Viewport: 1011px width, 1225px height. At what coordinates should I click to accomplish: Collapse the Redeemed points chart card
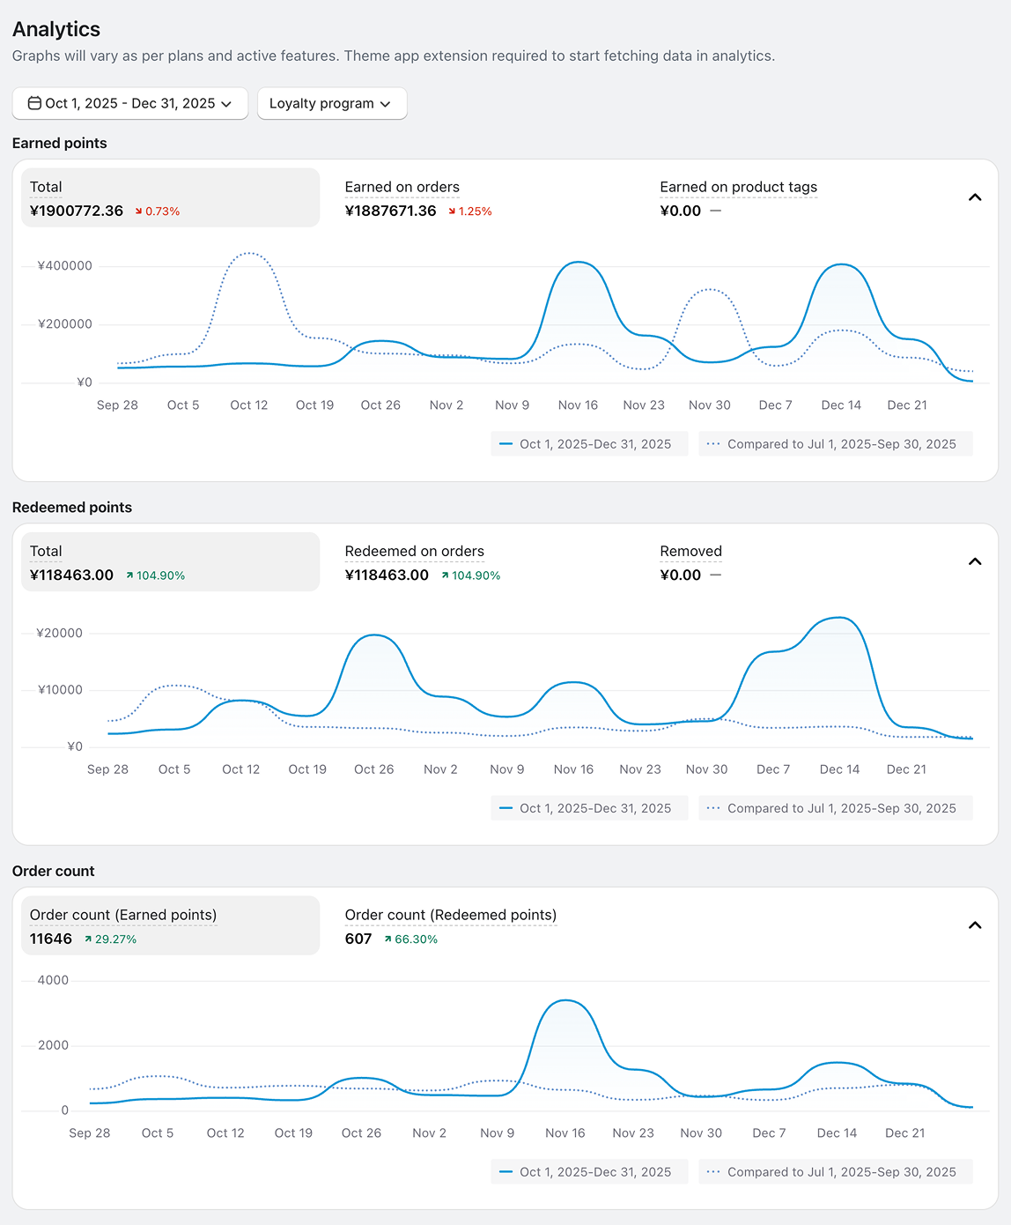pyautogui.click(x=975, y=561)
